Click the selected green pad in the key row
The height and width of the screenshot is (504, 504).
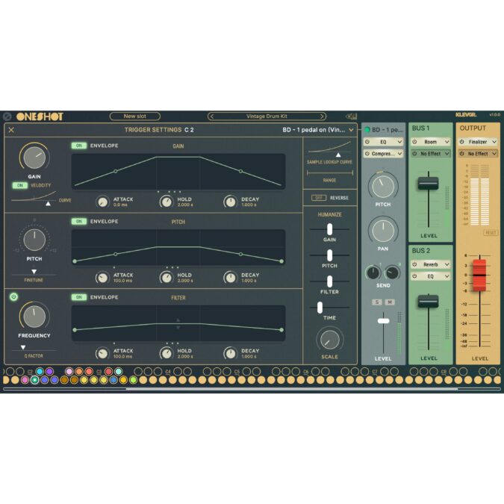tap(34, 380)
